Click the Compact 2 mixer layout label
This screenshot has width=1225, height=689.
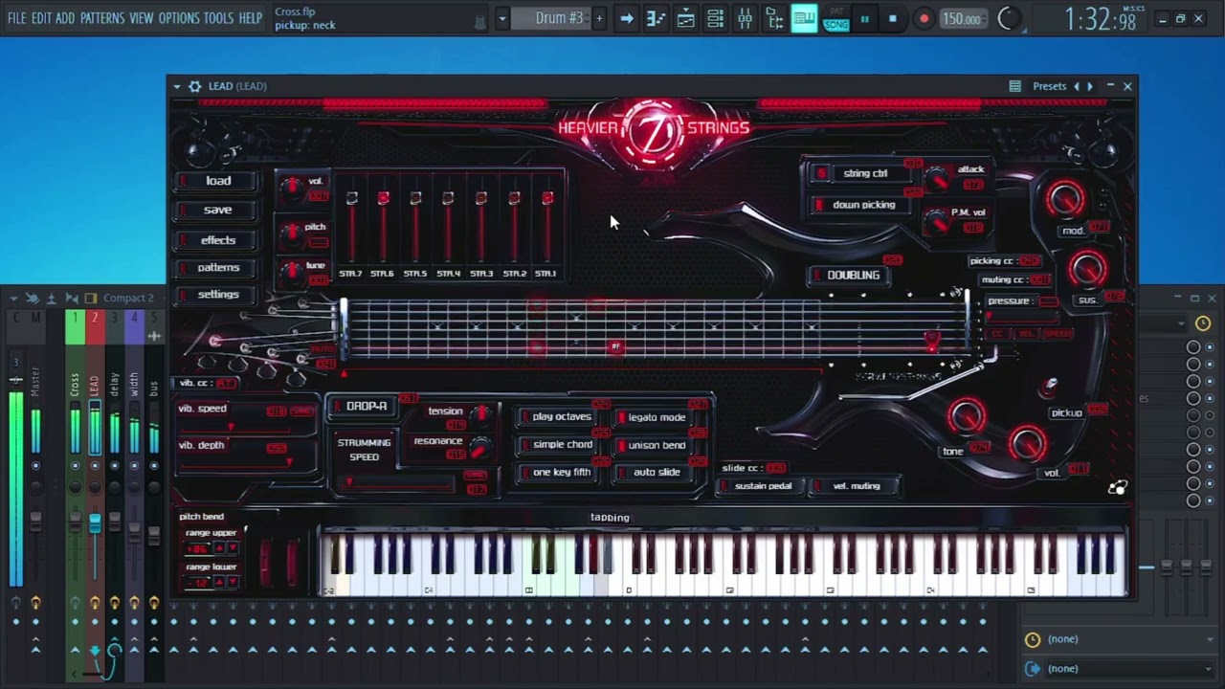[128, 299]
